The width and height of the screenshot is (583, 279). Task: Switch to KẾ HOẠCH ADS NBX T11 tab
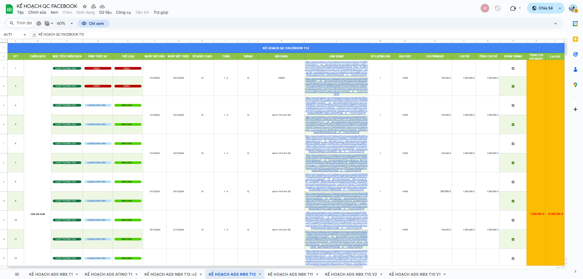[290, 274]
